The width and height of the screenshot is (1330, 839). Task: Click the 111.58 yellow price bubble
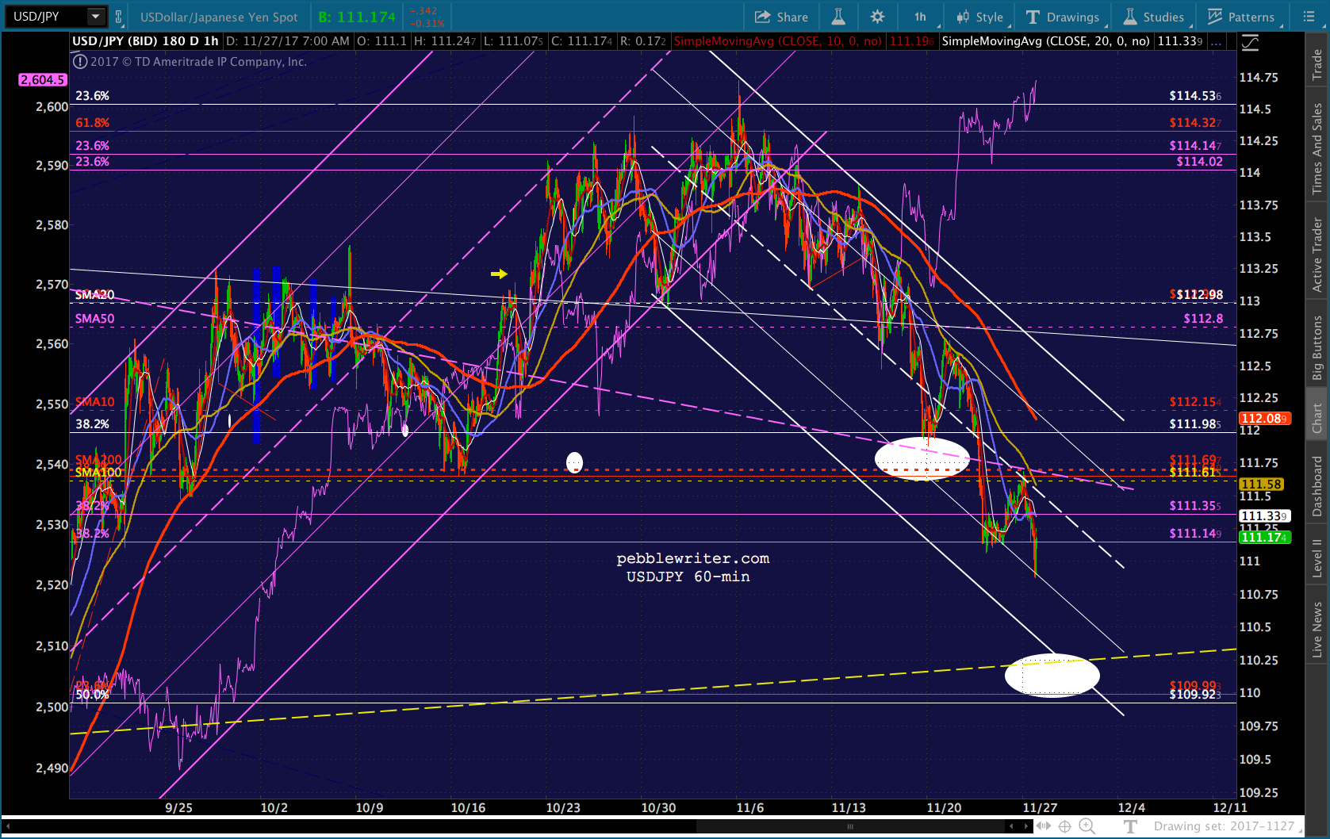tap(1261, 484)
